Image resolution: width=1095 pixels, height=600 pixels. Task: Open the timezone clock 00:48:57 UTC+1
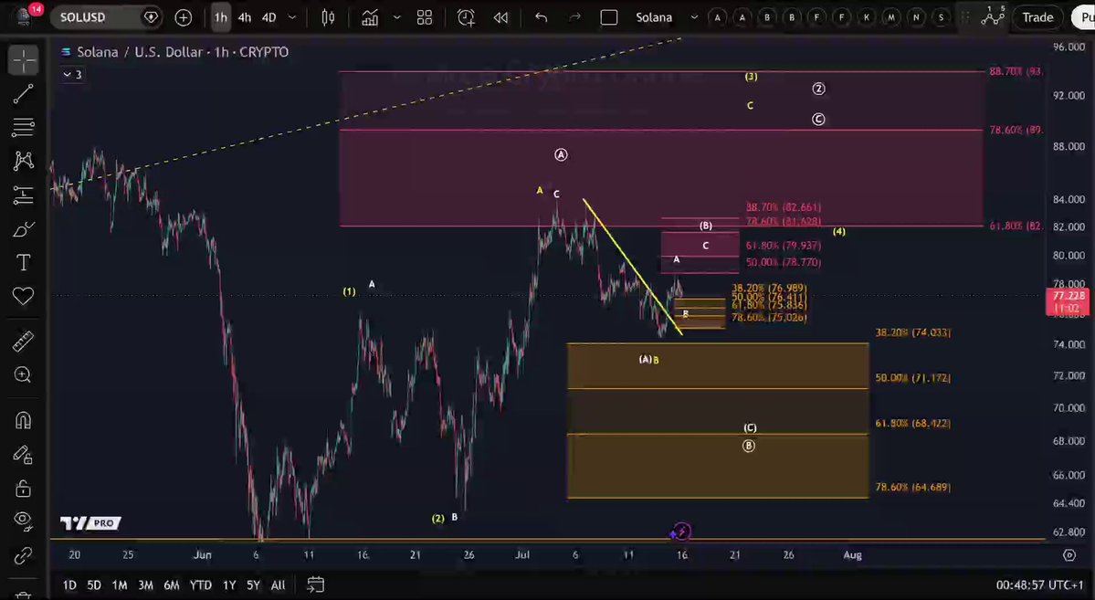(x=1040, y=584)
